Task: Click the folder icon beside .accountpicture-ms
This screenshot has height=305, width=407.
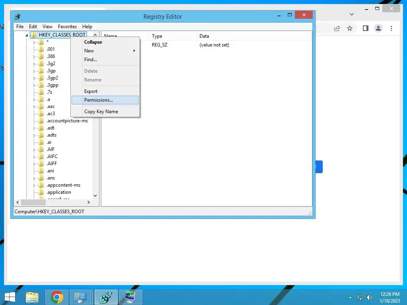Action: point(41,121)
